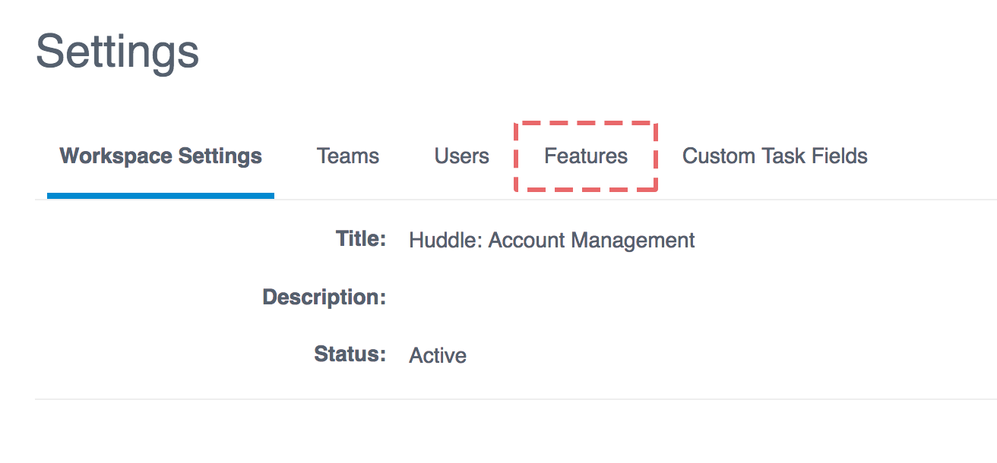Click the Description field label
This screenshot has width=997, height=463.
(324, 297)
